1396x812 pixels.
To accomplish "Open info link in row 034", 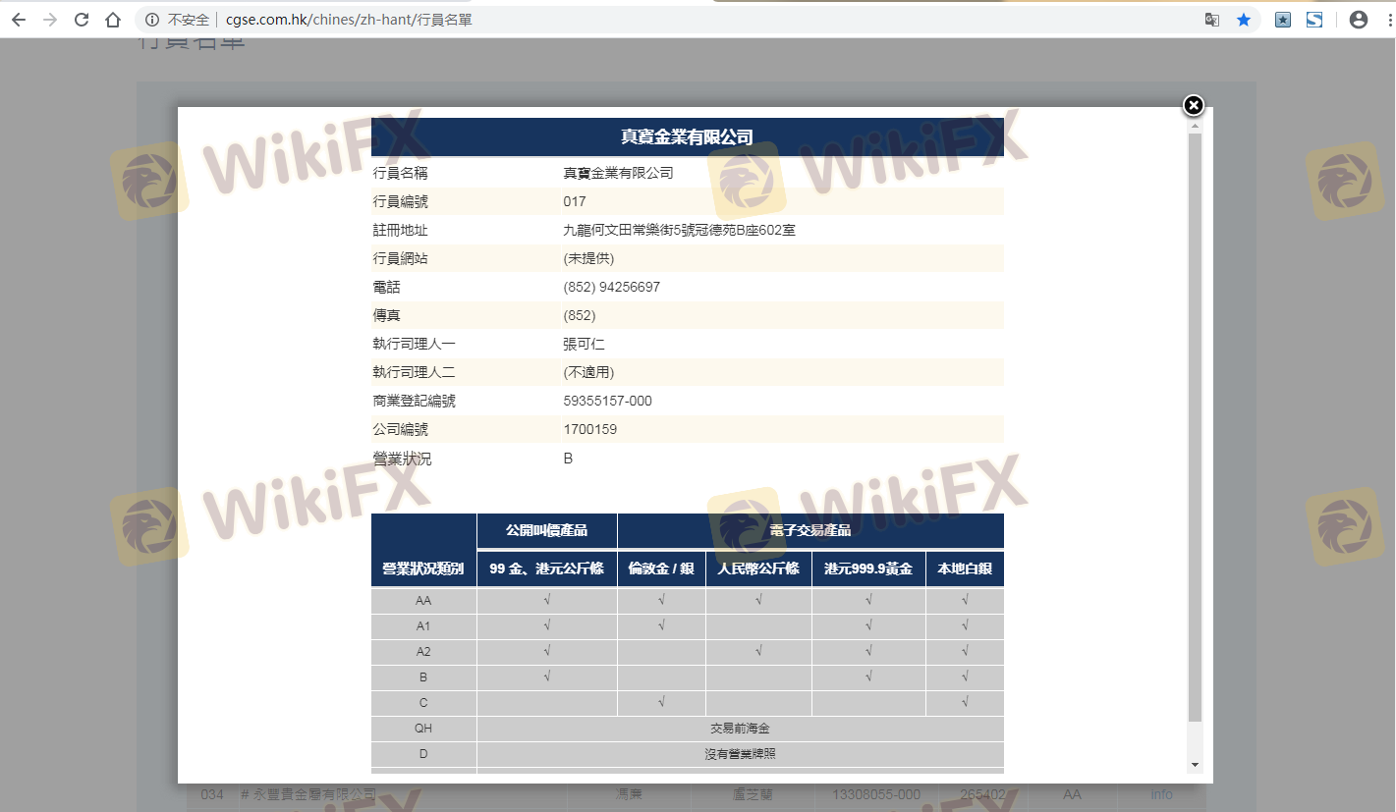I will (1161, 794).
